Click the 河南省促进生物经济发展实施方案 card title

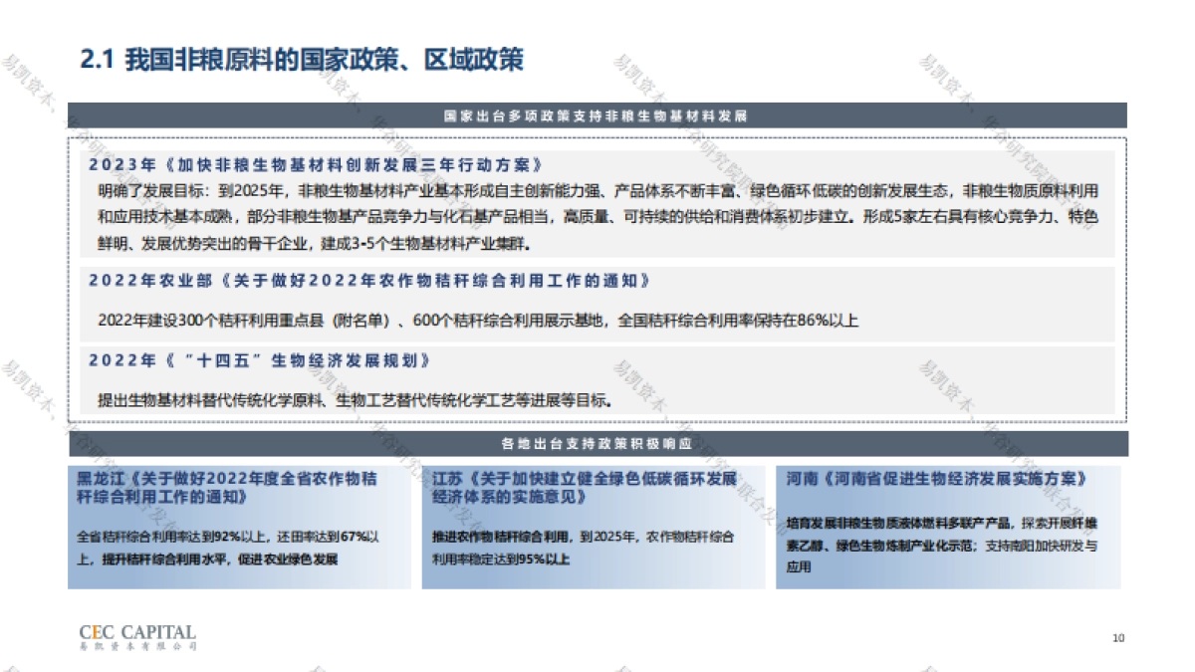pos(936,476)
